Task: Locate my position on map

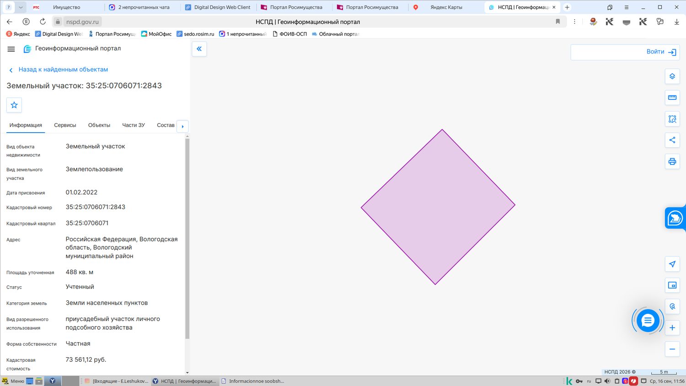Action: pos(672,264)
